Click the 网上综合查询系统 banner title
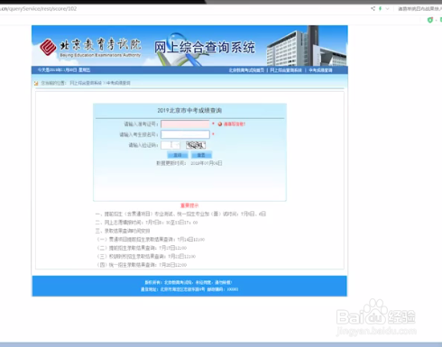The width and height of the screenshot is (442, 347). tap(205, 48)
